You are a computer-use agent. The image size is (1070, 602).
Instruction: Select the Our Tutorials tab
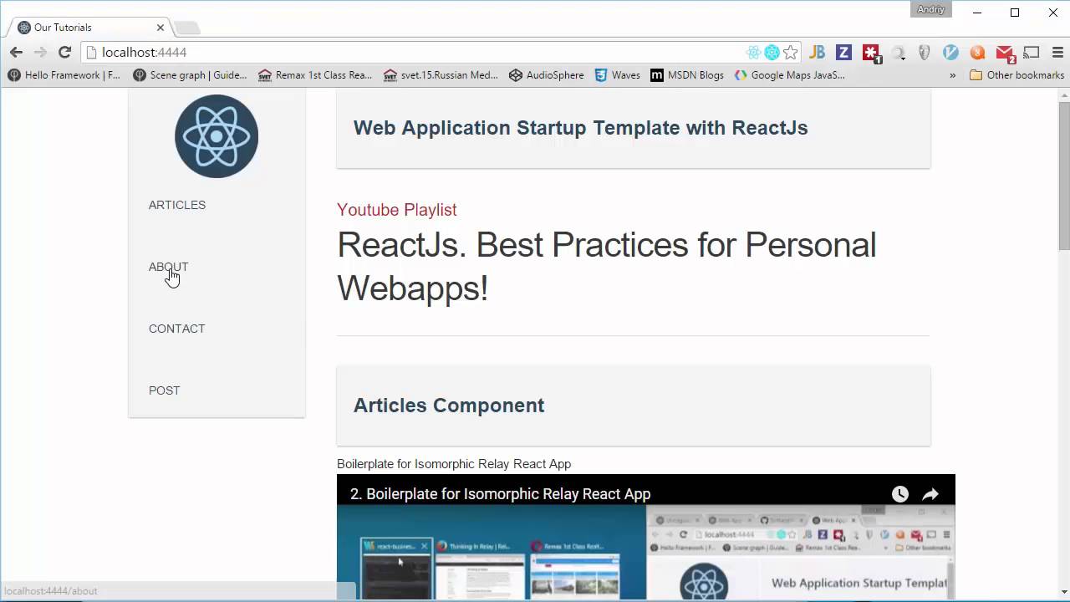point(90,28)
